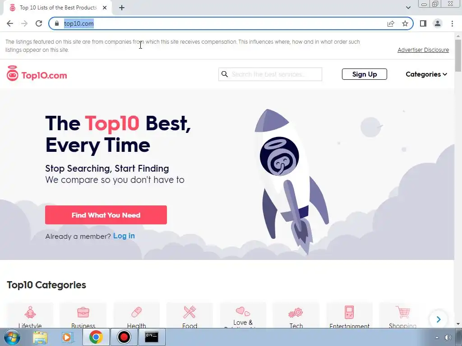Select the Top 10 Lists browser tab

click(58, 8)
